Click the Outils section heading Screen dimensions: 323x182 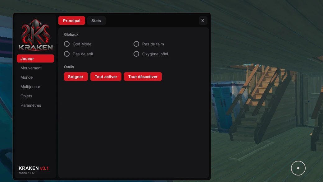click(69, 67)
